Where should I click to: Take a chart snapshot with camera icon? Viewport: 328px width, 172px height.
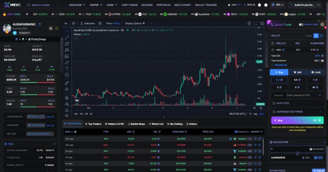coord(262,23)
